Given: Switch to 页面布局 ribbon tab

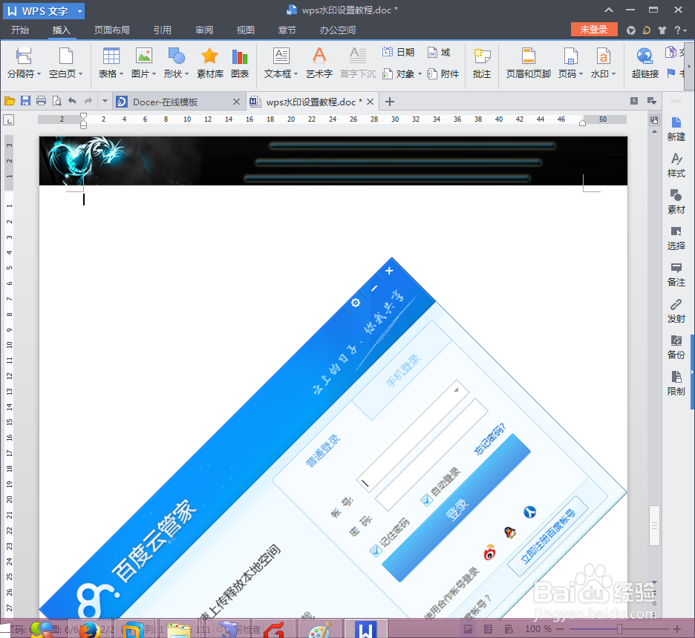Looking at the screenshot, I should click(111, 30).
